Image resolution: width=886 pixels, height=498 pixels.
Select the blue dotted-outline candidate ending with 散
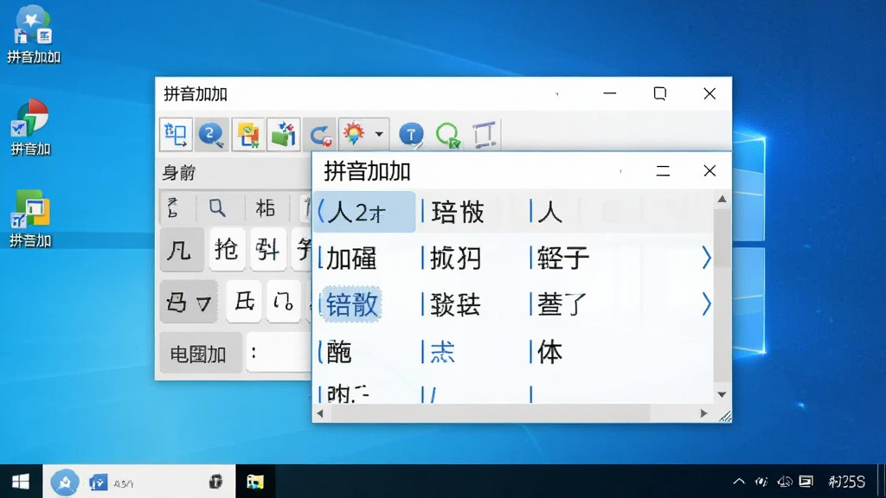click(x=351, y=304)
